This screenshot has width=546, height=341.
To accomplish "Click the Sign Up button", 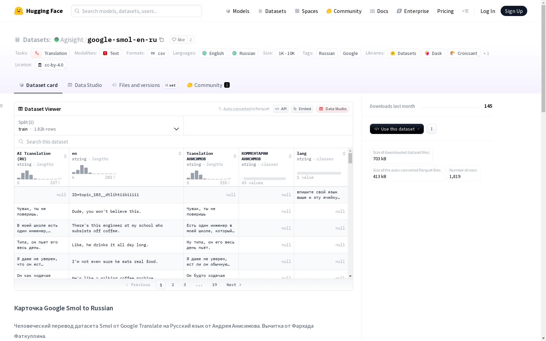I will [514, 11].
